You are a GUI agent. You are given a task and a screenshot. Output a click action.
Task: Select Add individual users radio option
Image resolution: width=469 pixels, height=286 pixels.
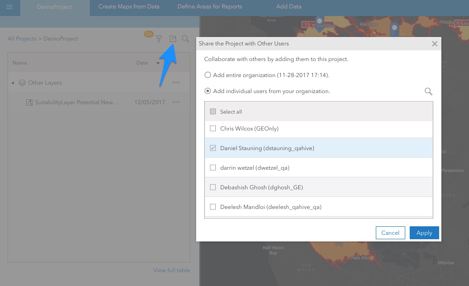(208, 91)
